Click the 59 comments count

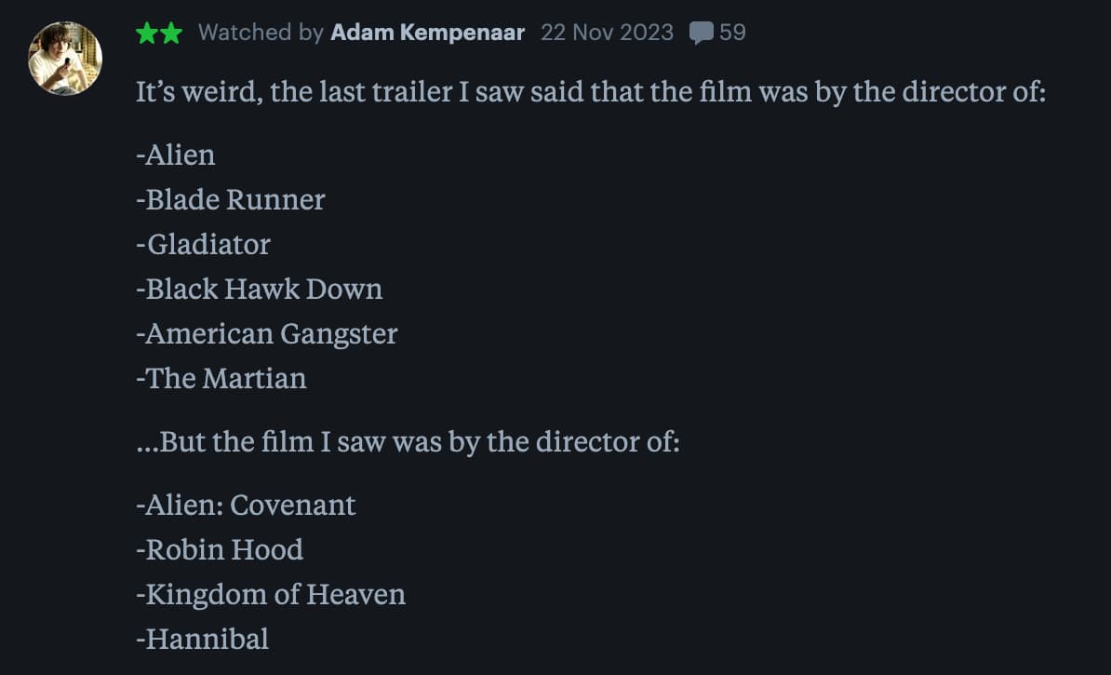pyautogui.click(x=732, y=33)
